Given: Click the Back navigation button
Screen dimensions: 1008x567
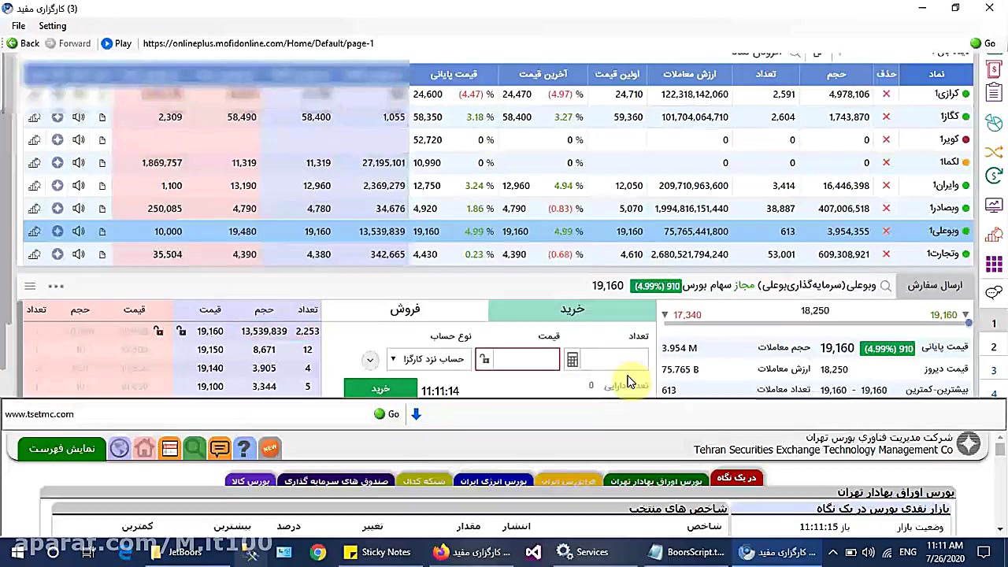Looking at the screenshot, I should pos(23,43).
